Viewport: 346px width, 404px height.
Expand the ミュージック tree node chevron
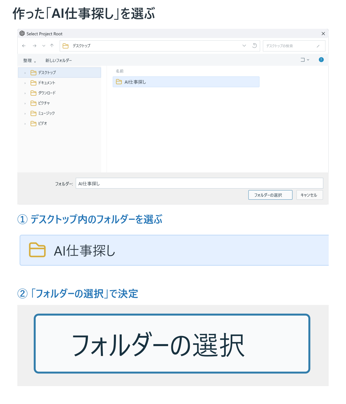tap(25, 114)
